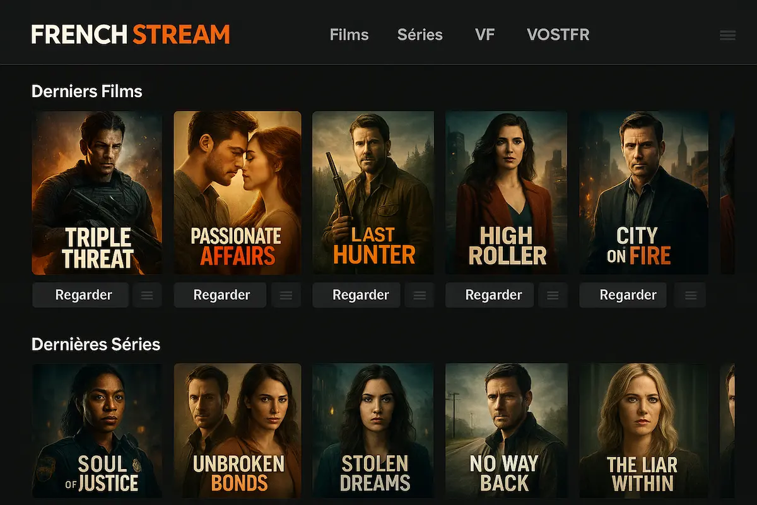Viewport: 757px width, 505px height.
Task: Open options menu icon beside High Roller's Regarder
Action: coord(553,295)
